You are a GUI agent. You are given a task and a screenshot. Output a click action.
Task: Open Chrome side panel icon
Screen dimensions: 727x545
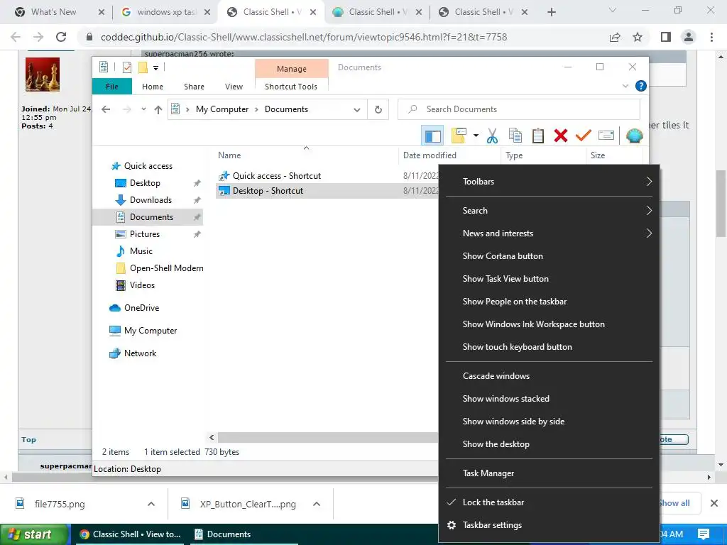click(x=666, y=37)
